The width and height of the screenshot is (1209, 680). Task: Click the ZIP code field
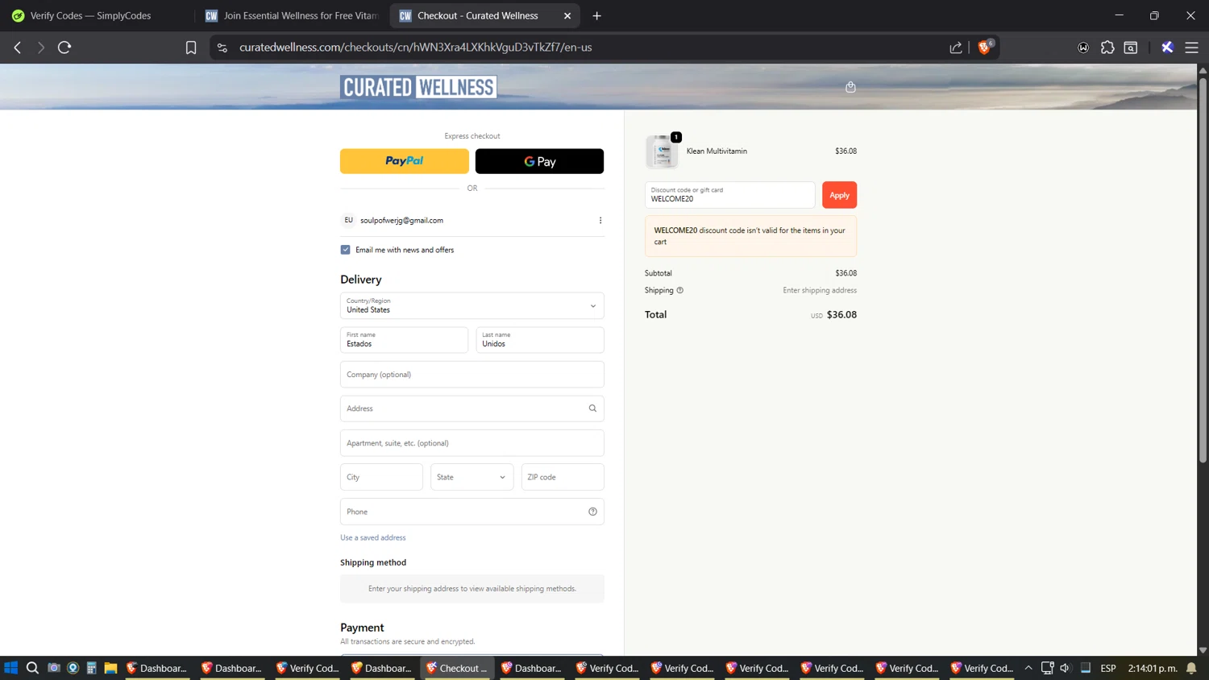(x=563, y=477)
